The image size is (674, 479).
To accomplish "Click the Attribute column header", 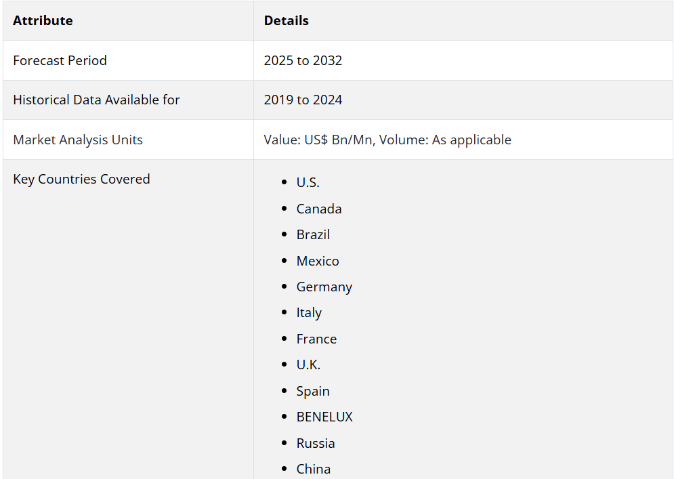I will (x=43, y=20).
